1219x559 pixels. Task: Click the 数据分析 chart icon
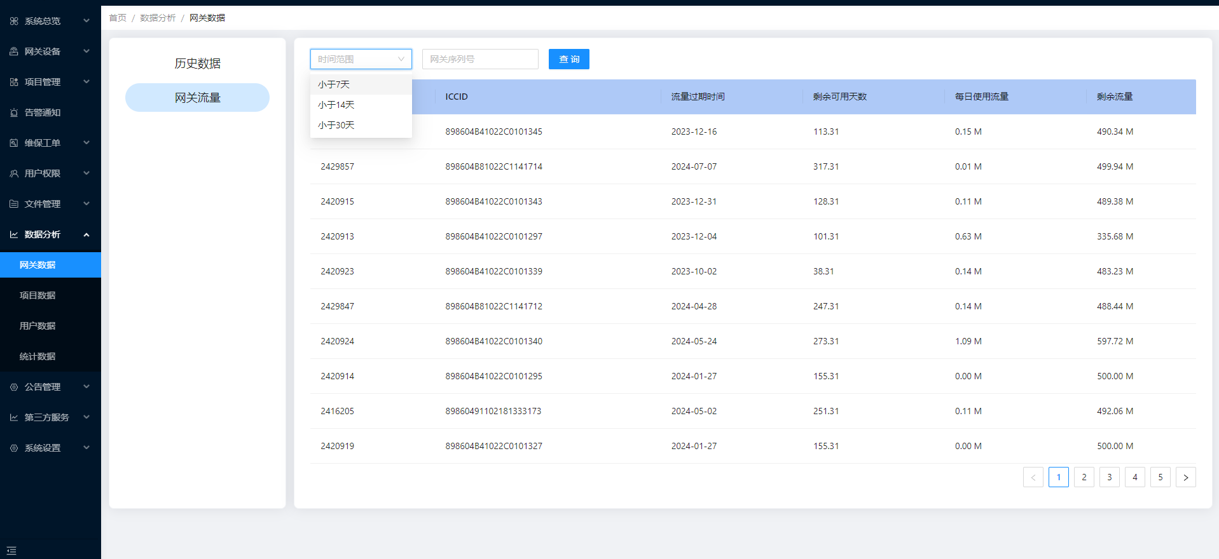(14, 234)
